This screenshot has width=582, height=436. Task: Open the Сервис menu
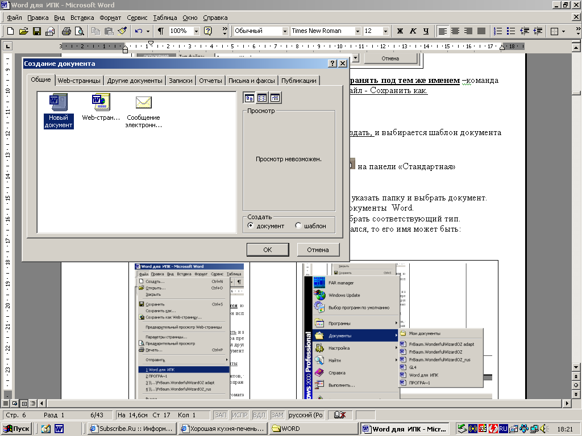coord(137,18)
